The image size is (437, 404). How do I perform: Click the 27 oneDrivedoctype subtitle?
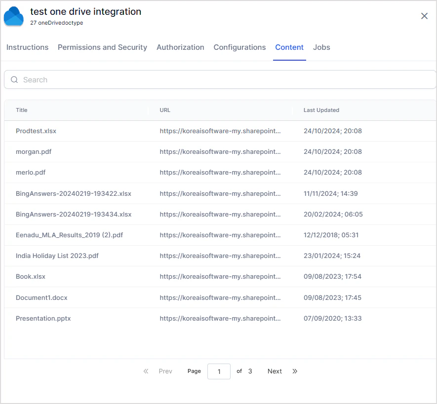point(57,23)
